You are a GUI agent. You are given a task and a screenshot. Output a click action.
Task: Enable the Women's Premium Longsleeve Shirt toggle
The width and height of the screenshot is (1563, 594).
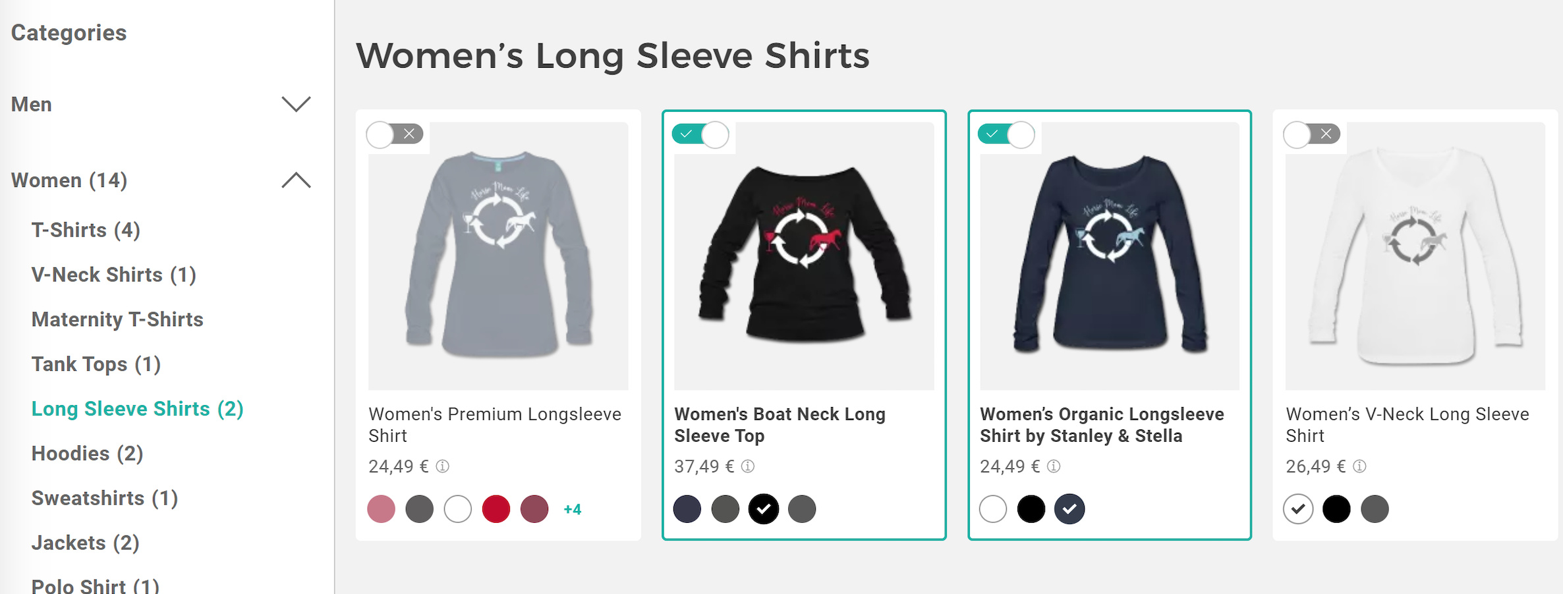tap(394, 134)
